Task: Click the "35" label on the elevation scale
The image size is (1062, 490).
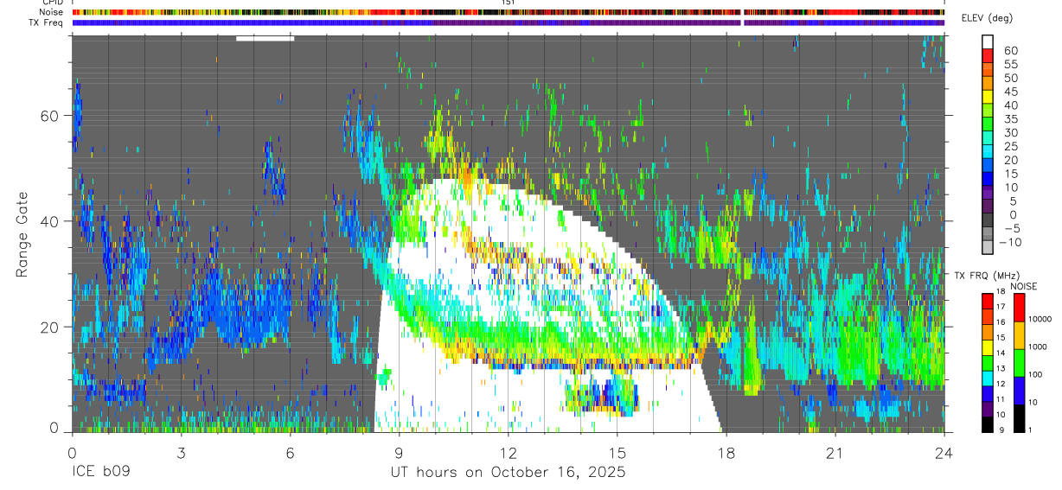Action: click(x=1009, y=119)
